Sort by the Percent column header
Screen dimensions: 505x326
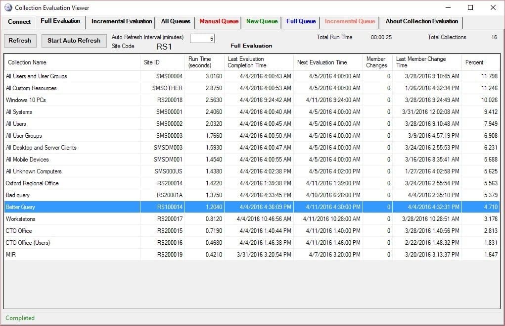point(481,62)
